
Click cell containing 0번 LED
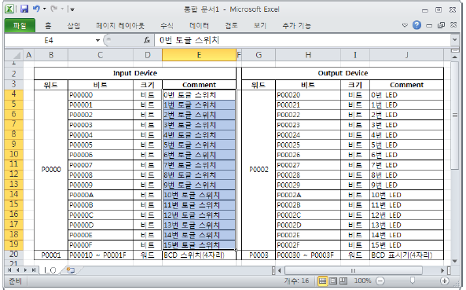(406, 95)
